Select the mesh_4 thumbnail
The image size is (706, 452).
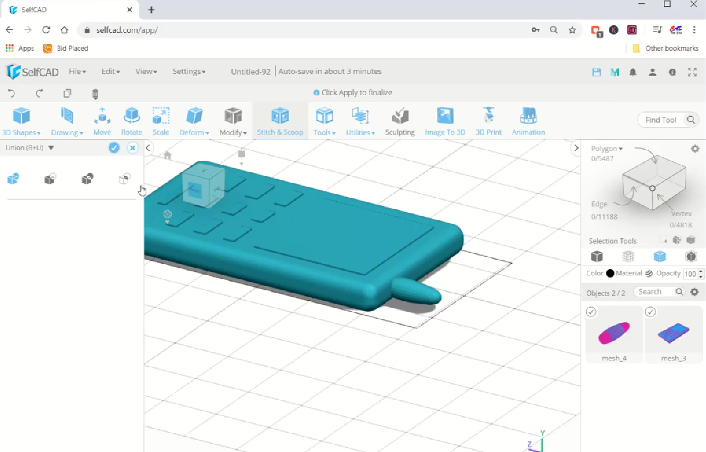614,334
